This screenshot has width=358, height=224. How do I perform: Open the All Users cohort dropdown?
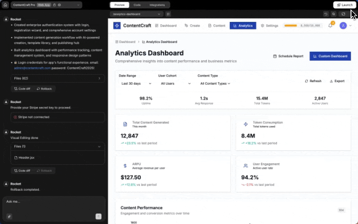[x=176, y=84]
